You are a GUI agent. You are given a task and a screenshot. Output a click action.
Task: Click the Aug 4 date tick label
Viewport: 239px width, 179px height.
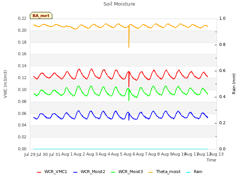click(104, 154)
